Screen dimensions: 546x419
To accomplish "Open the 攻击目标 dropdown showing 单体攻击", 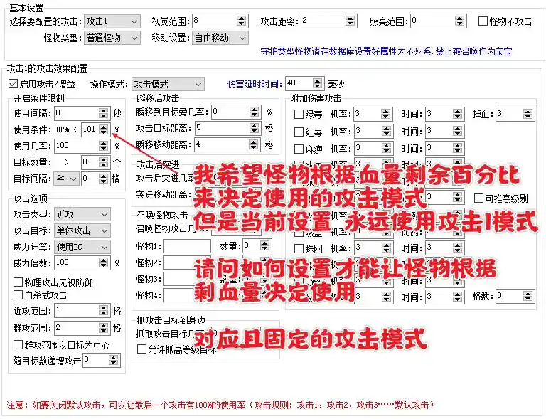I will point(82,230).
